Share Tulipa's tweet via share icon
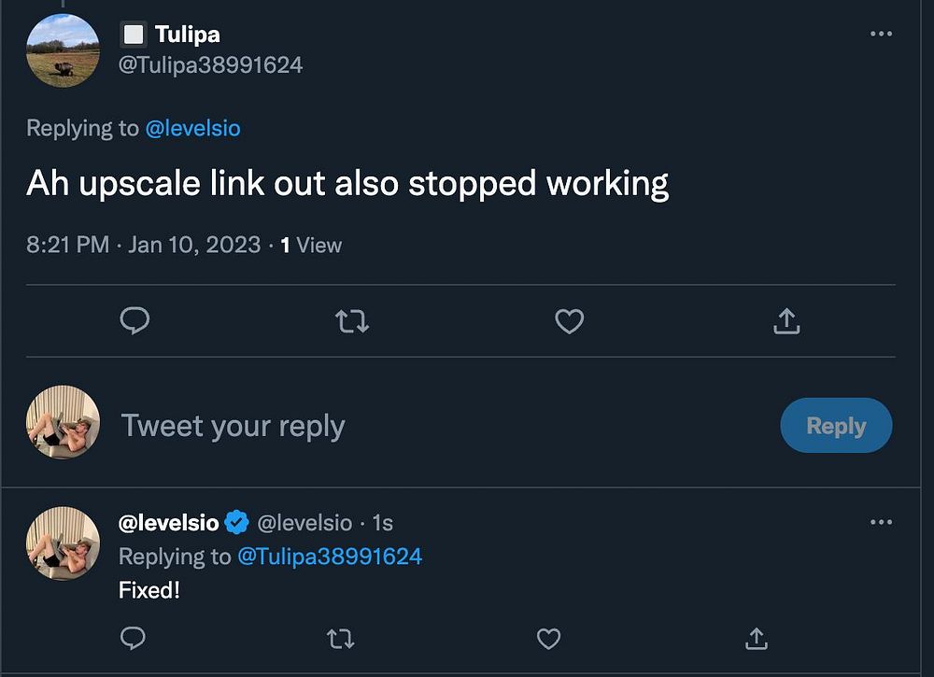Screen dimensions: 934x677 pyautogui.click(x=786, y=321)
